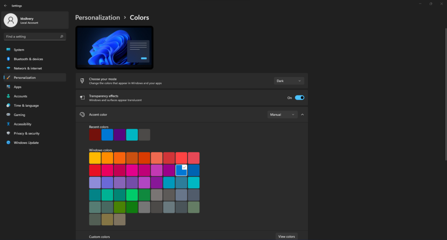Select the bright red swatch starting second row
This screenshot has width=447, height=240.
95,170
